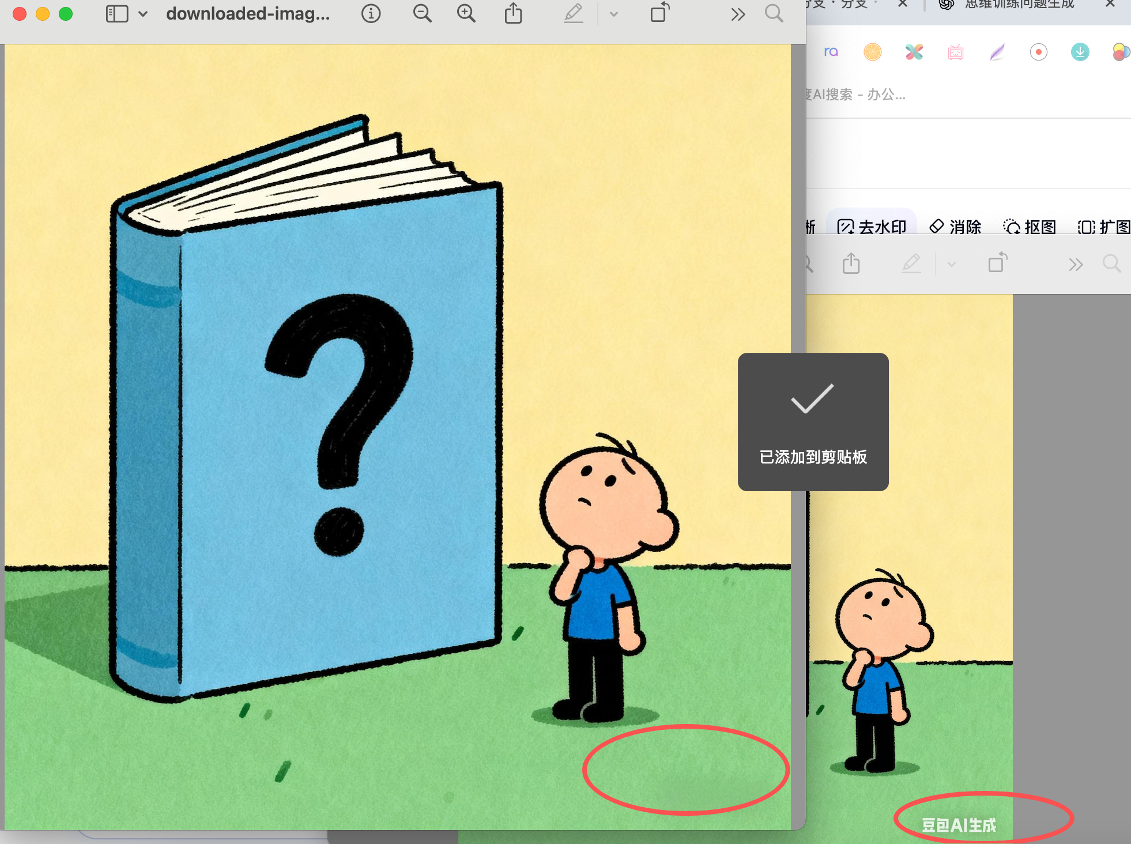
Task: Click the teal download extension icon
Action: click(1080, 52)
